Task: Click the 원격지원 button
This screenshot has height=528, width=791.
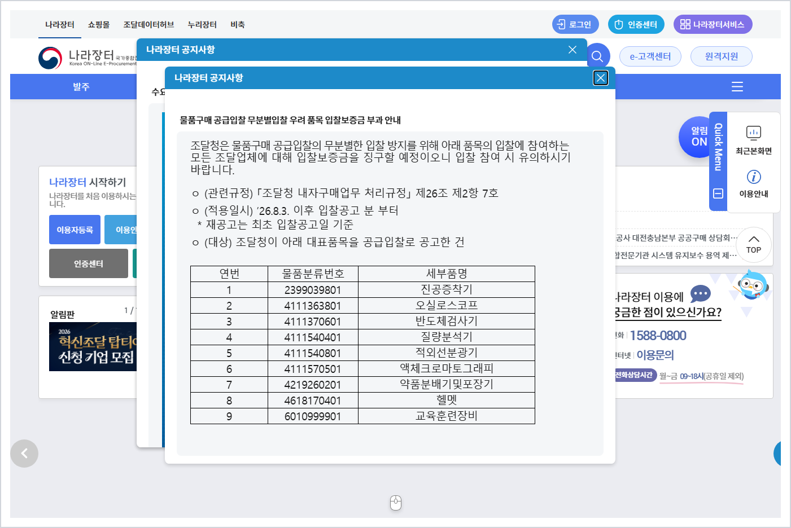Action: (x=722, y=56)
